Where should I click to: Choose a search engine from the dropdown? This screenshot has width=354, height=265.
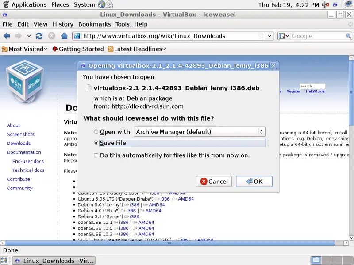click(x=284, y=36)
